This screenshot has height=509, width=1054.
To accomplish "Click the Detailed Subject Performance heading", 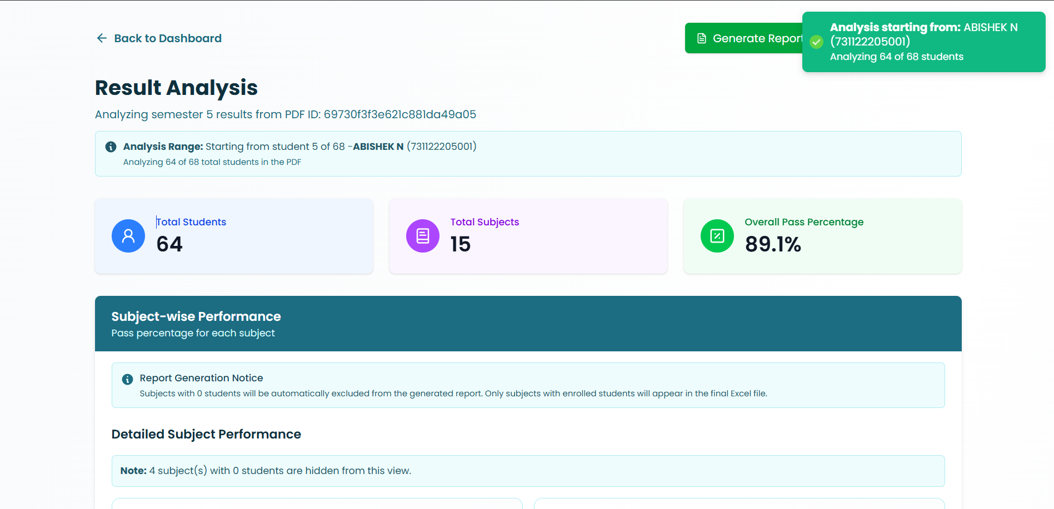I will [206, 434].
